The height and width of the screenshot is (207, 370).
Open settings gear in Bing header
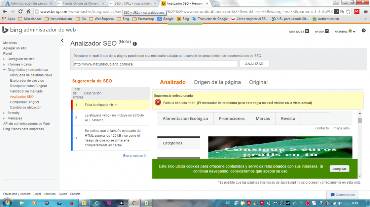coord(364,30)
